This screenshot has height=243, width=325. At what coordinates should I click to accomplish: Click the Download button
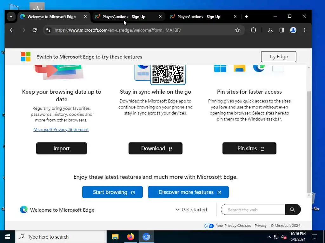156,148
